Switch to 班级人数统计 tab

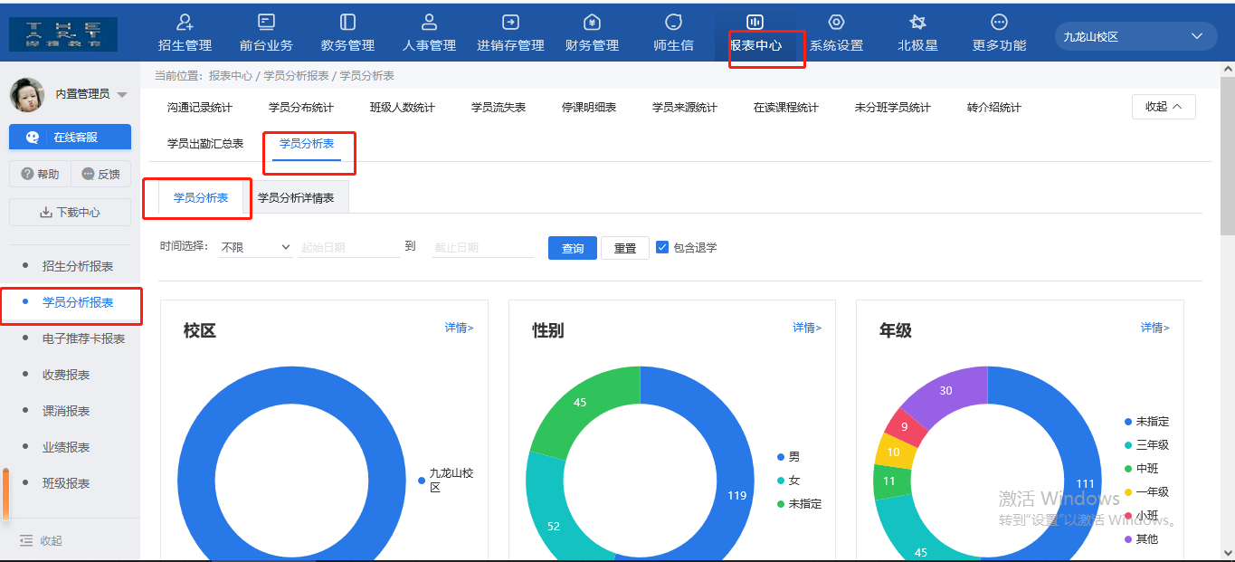coord(403,108)
